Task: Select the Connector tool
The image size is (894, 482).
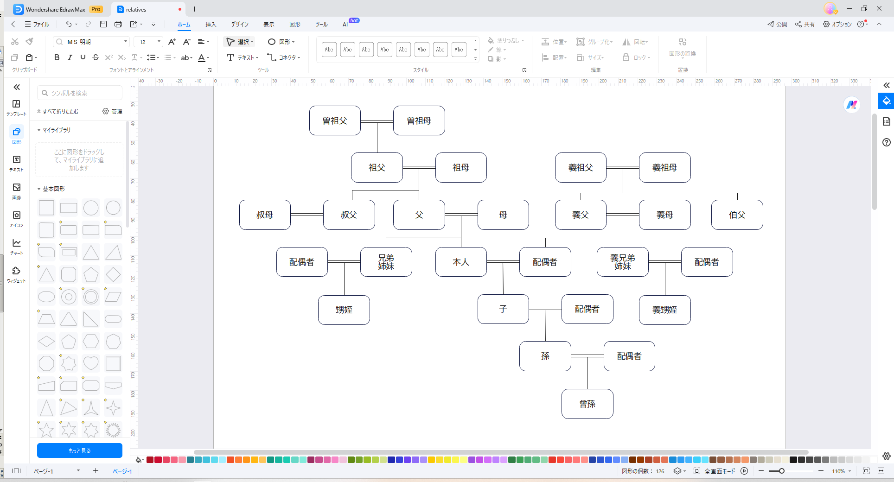Action: coord(283,57)
